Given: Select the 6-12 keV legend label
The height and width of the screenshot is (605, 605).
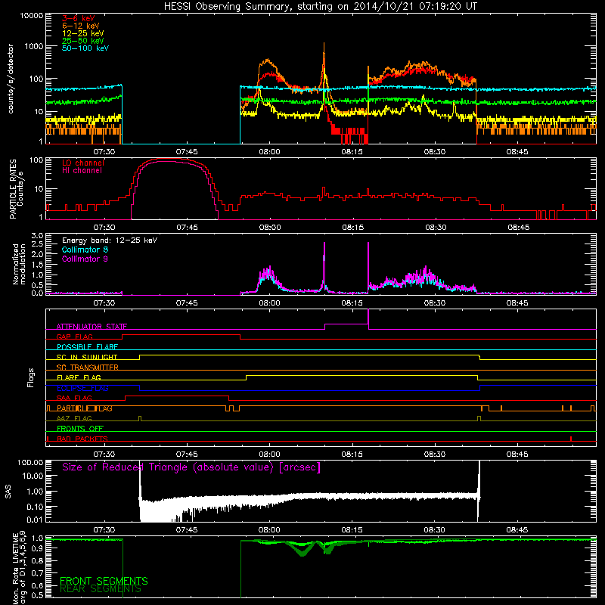Looking at the screenshot, I should tap(80, 26).
